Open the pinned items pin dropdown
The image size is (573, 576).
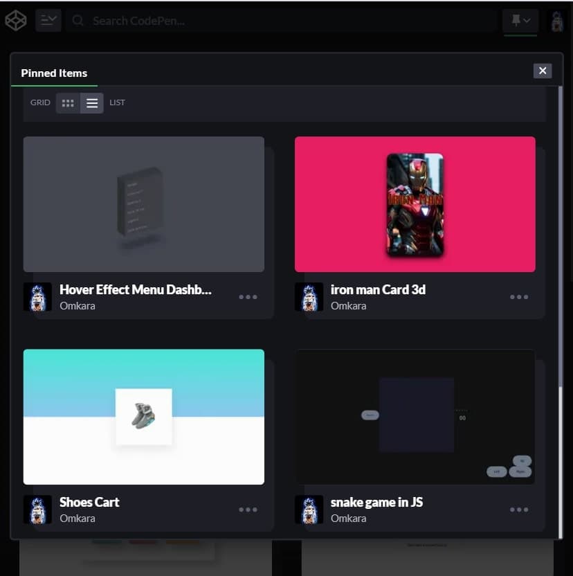coord(520,20)
